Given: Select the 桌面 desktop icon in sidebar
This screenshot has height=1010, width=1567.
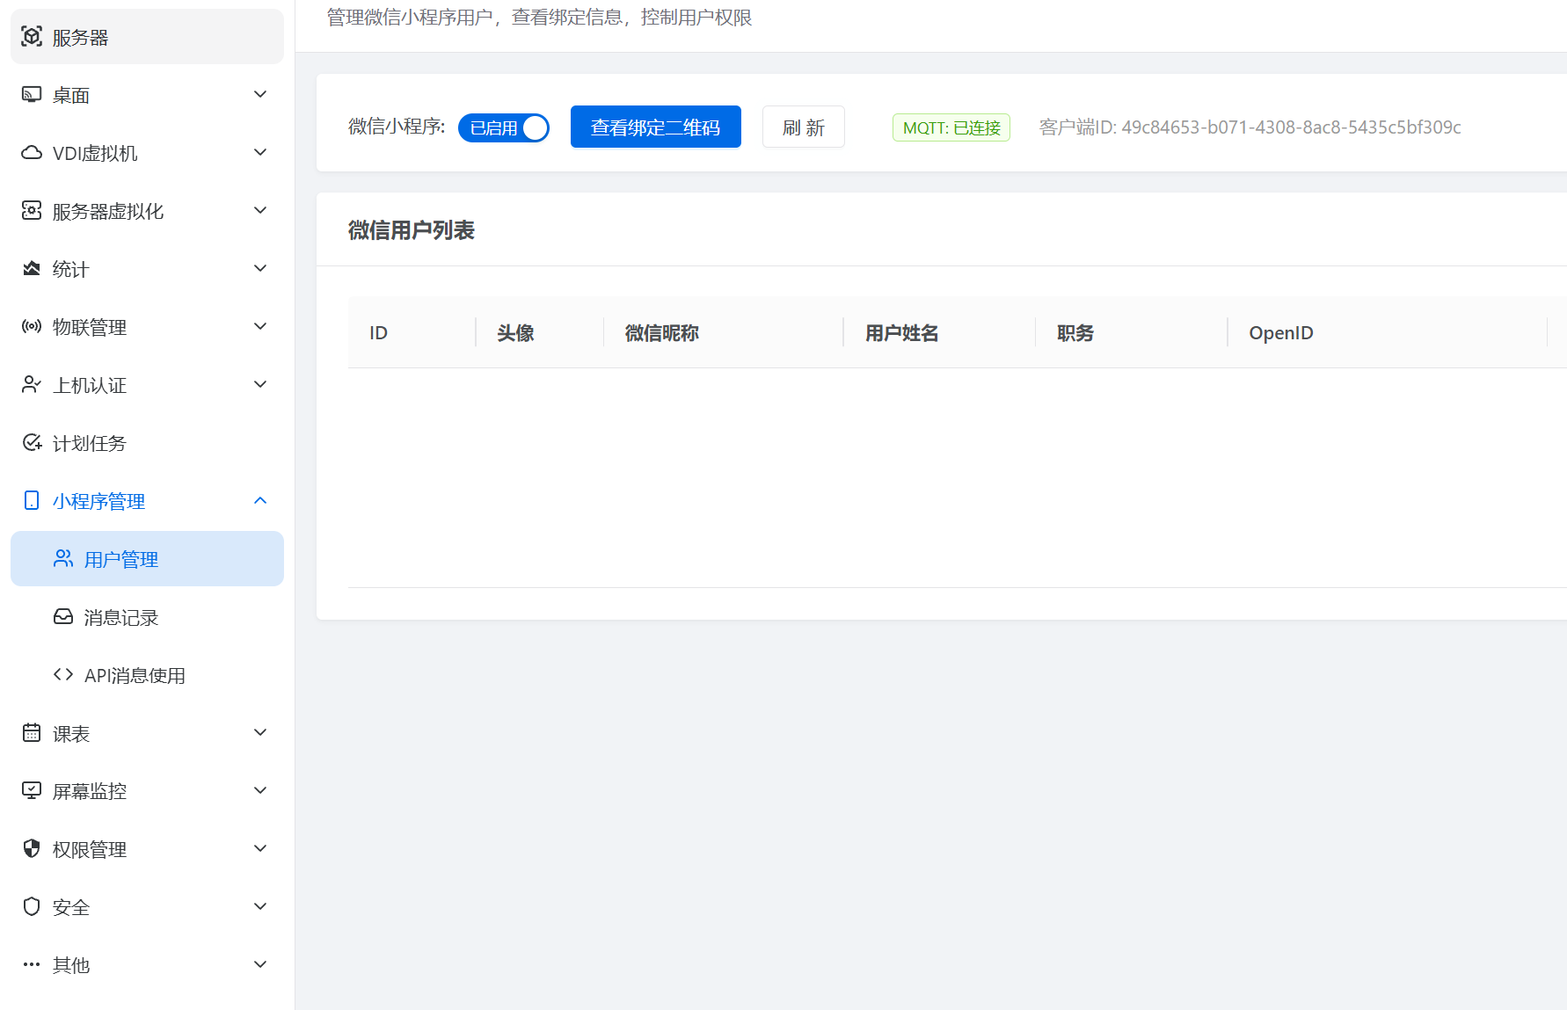Looking at the screenshot, I should pos(32,94).
